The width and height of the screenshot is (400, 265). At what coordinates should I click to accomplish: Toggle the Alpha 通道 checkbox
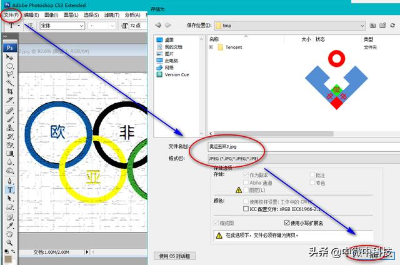point(246,182)
